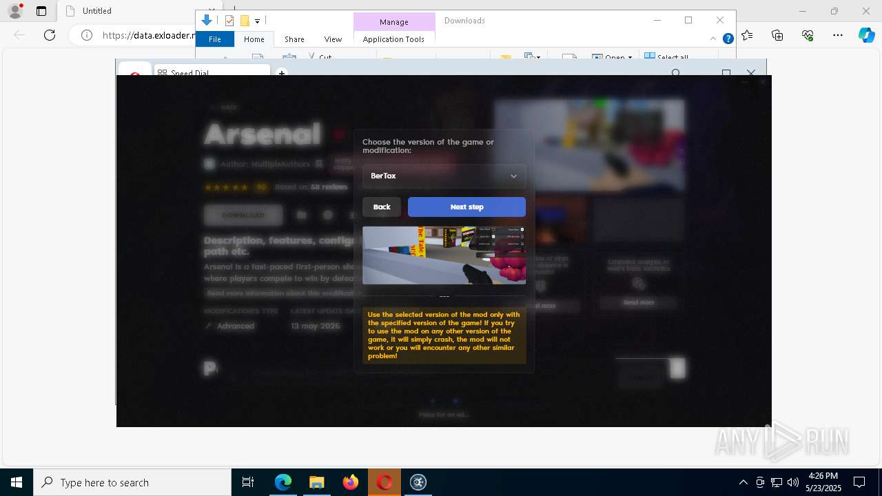Open the clock showing 4:26 PM
This screenshot has width=882, height=496.
(x=823, y=482)
